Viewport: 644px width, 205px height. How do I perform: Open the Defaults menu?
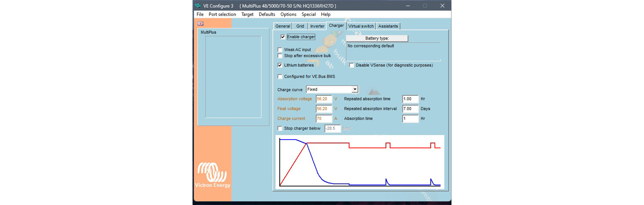(267, 14)
